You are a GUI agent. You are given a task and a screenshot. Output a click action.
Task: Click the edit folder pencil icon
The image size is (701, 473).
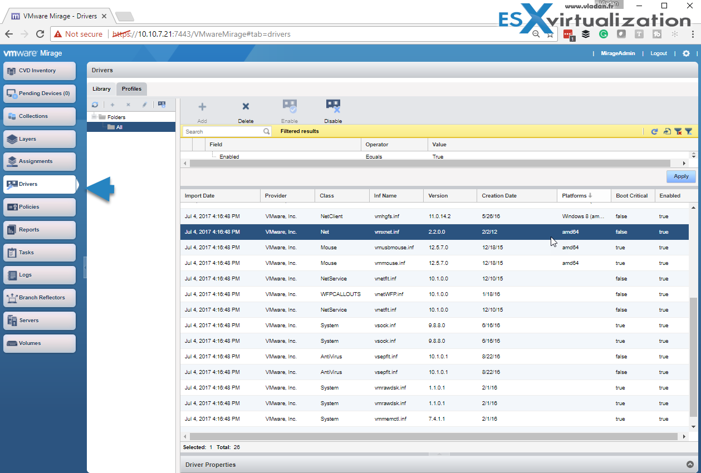144,105
